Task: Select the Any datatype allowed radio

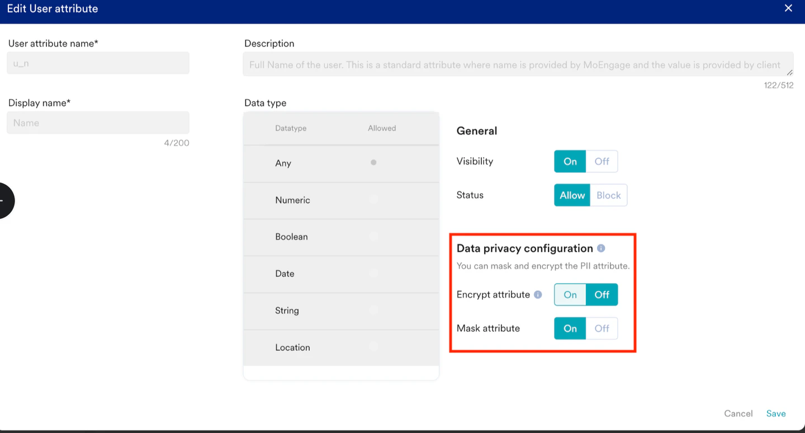Action: click(373, 162)
